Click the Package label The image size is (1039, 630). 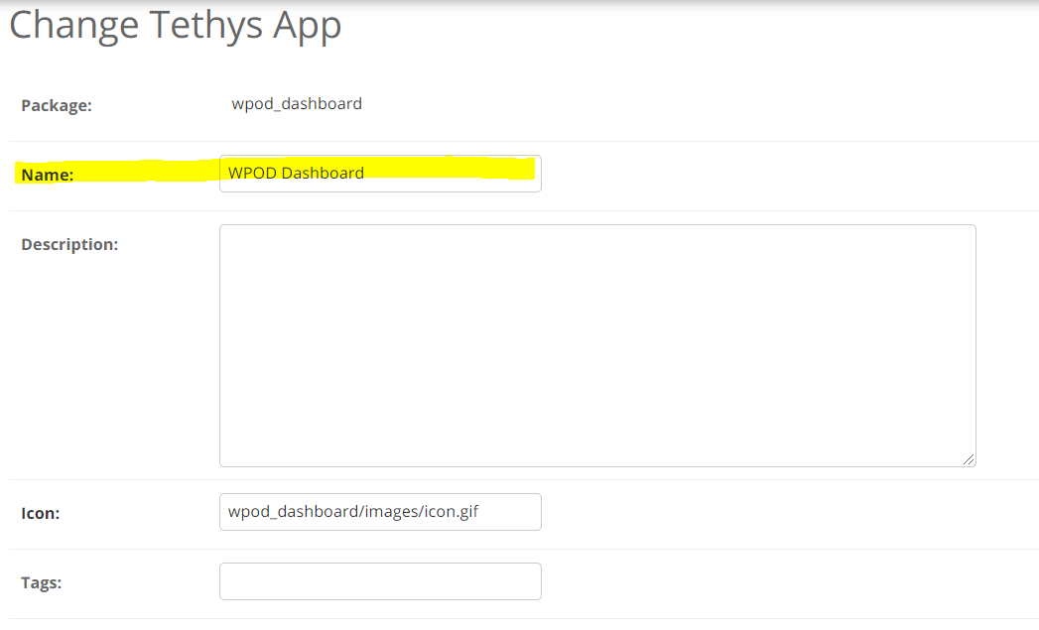click(x=57, y=104)
